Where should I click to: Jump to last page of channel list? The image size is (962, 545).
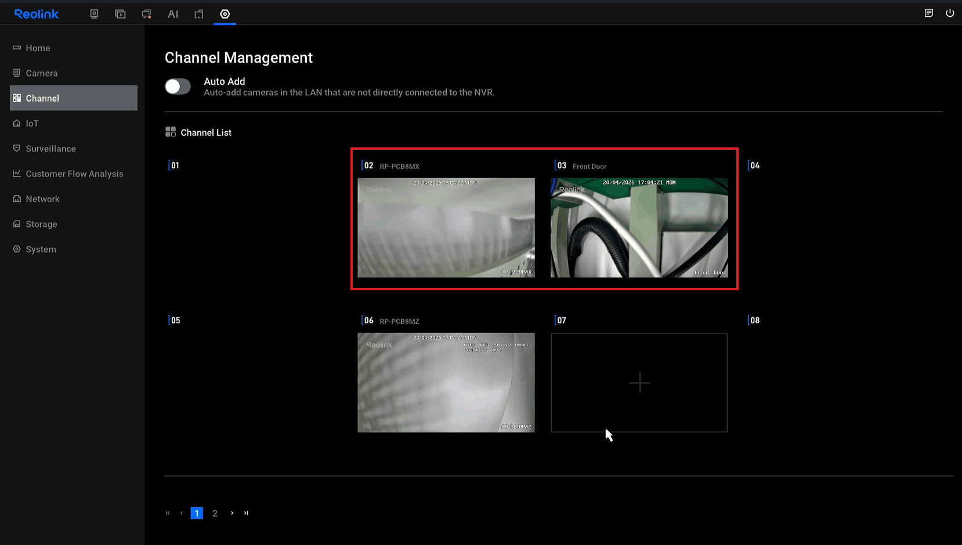point(246,513)
